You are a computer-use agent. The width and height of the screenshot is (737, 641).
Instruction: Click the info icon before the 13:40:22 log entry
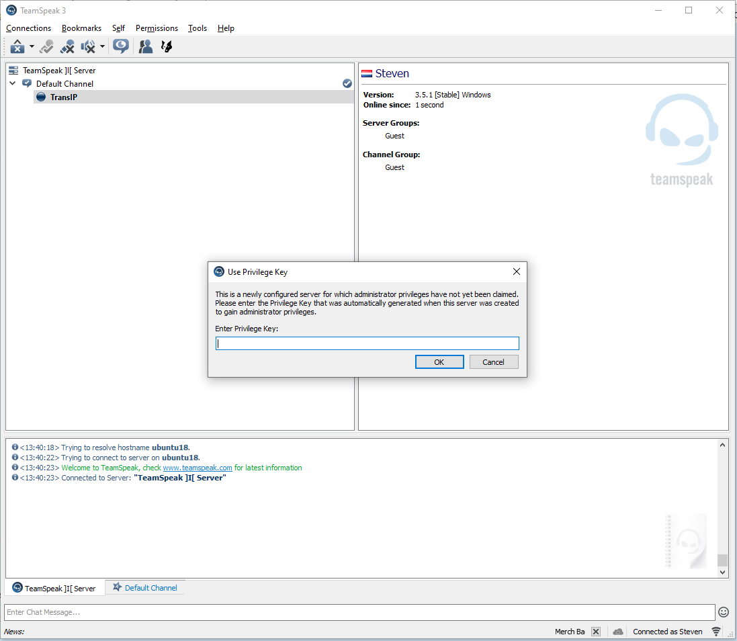coord(15,458)
